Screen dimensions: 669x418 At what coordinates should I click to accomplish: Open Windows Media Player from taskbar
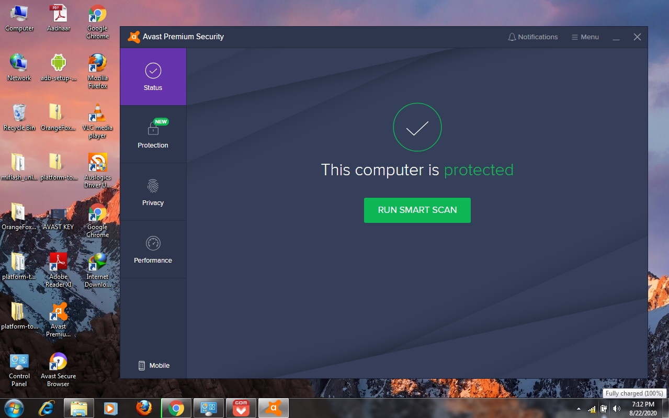111,408
